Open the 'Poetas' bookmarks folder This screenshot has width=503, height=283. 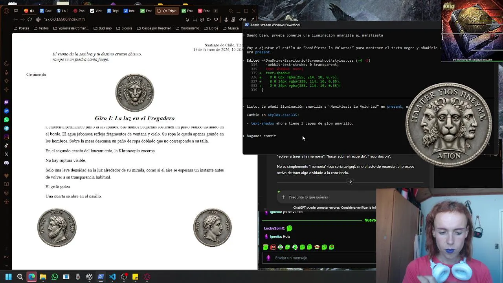[21, 28]
